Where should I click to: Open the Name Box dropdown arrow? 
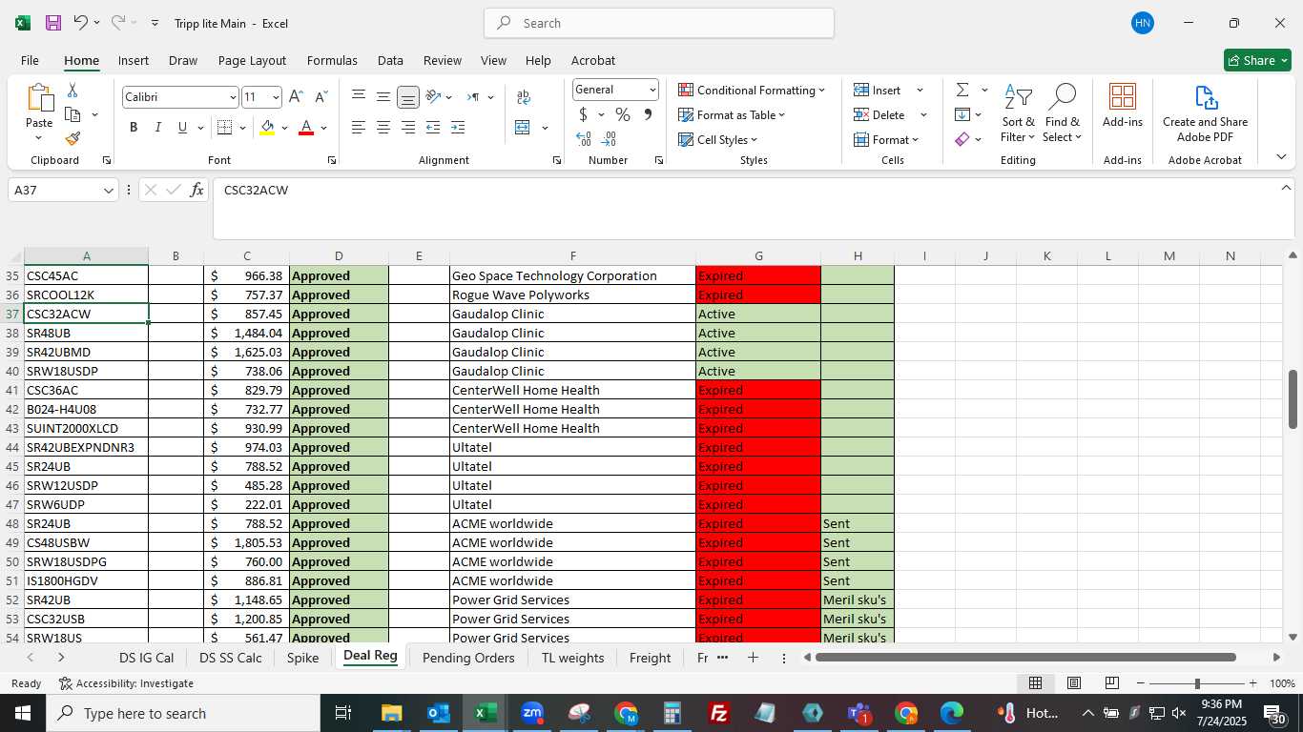(109, 190)
